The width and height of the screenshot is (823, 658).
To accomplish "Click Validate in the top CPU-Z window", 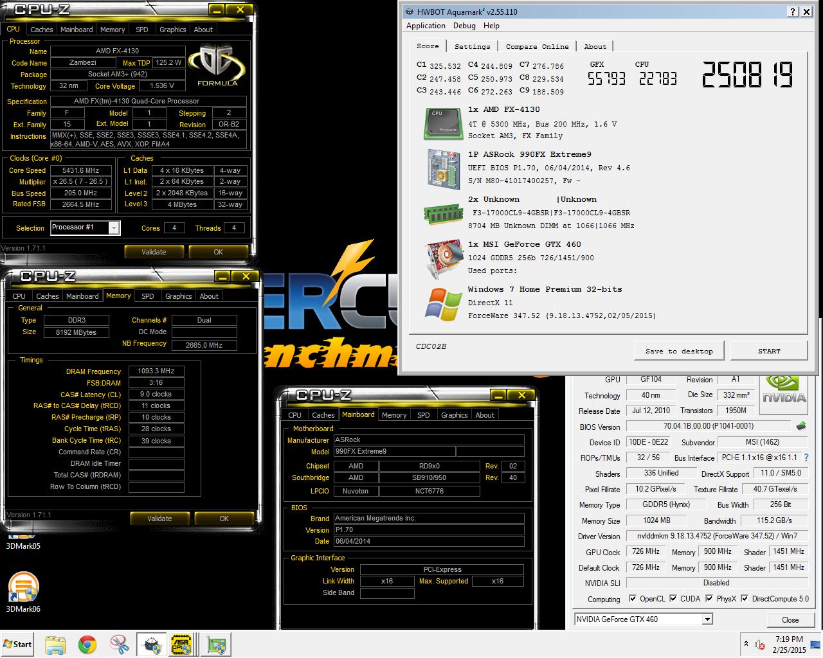I will 154,252.
